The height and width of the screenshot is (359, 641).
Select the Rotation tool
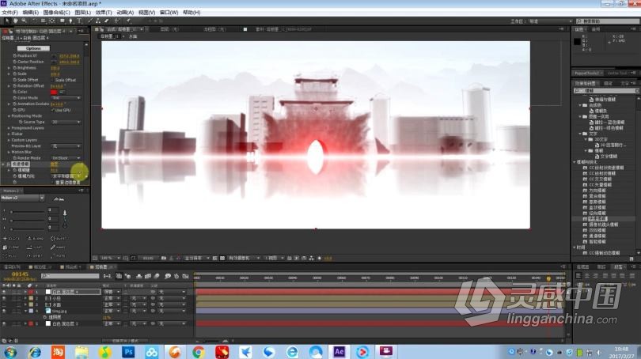pos(33,21)
